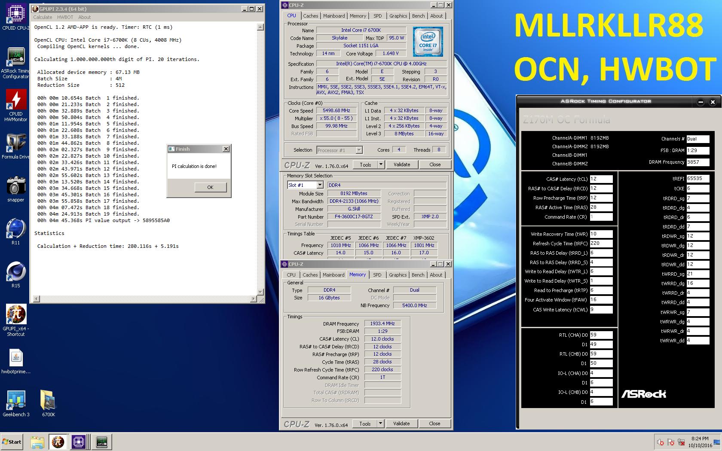Click OK in the Finish dialog
Screen dimensions: 722x451
click(210, 187)
